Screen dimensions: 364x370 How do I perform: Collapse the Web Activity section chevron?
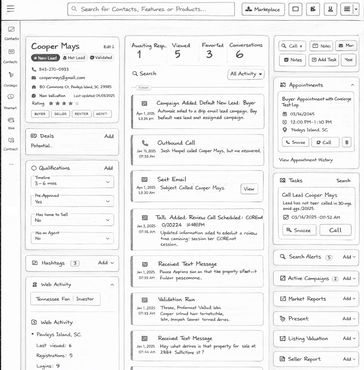(x=112, y=285)
